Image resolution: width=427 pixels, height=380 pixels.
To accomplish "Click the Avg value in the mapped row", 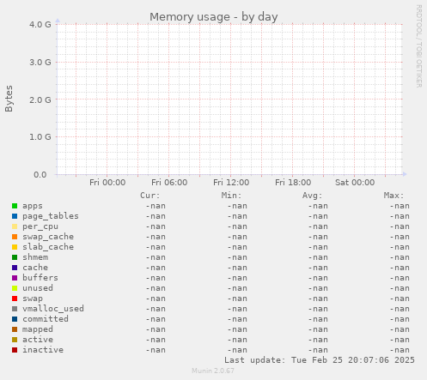I will [x=318, y=329].
